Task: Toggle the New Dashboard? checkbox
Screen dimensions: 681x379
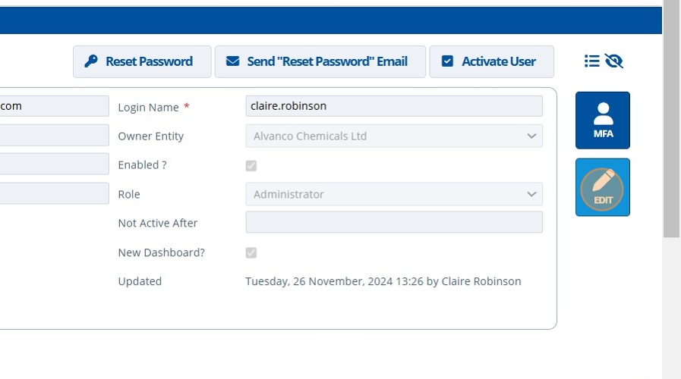Action: (251, 252)
